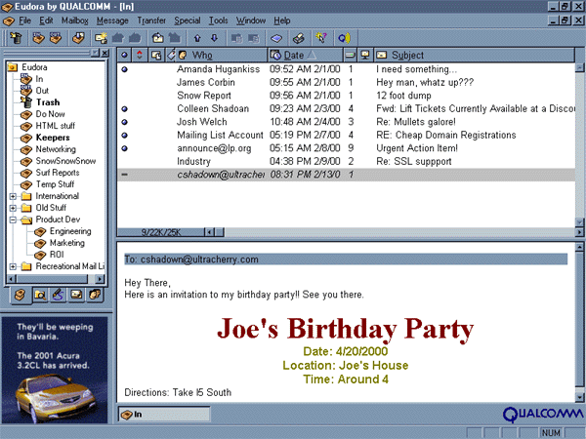586x439 pixels.
Task: Click the Reply toolbar icon
Action: pyautogui.click(x=118, y=38)
